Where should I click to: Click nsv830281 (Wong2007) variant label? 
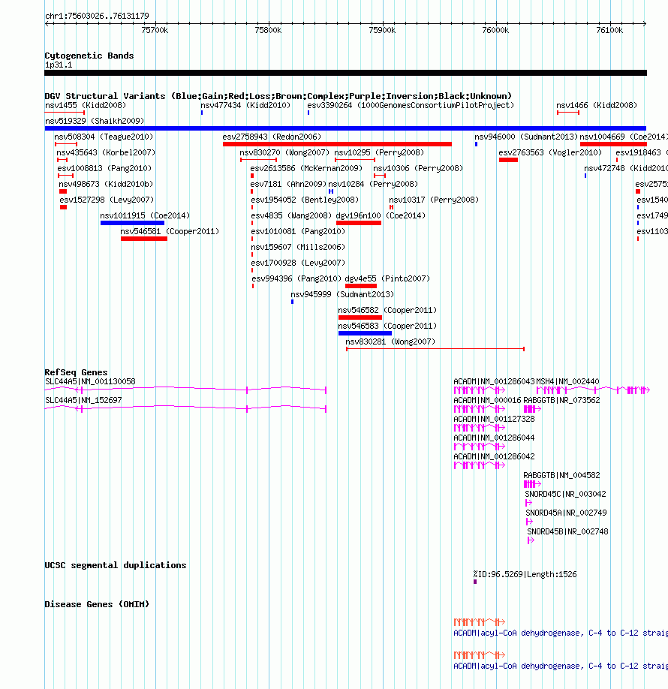click(x=390, y=342)
